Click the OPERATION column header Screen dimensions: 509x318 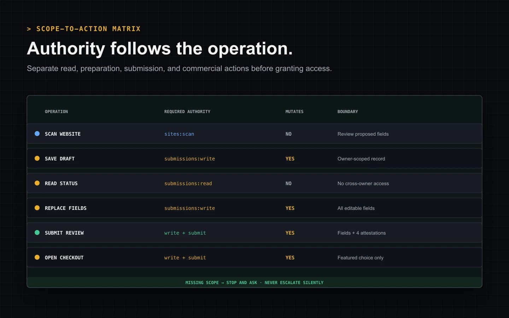(x=56, y=112)
